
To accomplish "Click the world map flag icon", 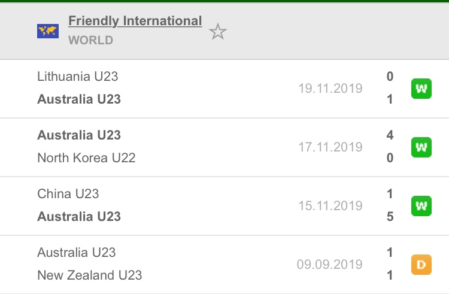I will pos(48,31).
